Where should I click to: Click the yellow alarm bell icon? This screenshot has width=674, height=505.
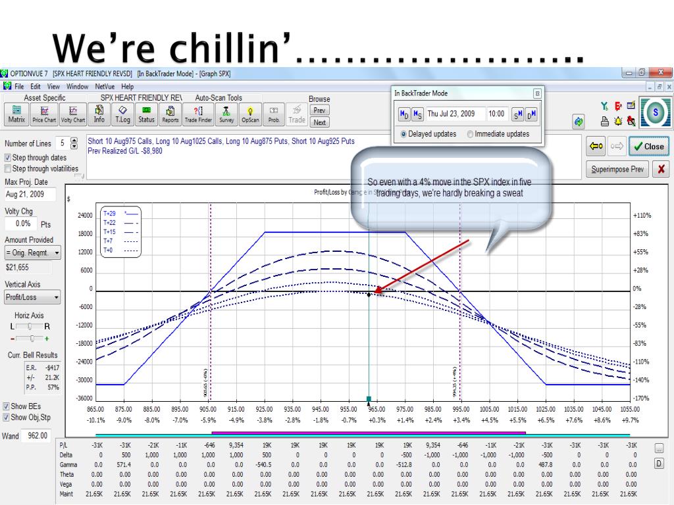tap(618, 122)
